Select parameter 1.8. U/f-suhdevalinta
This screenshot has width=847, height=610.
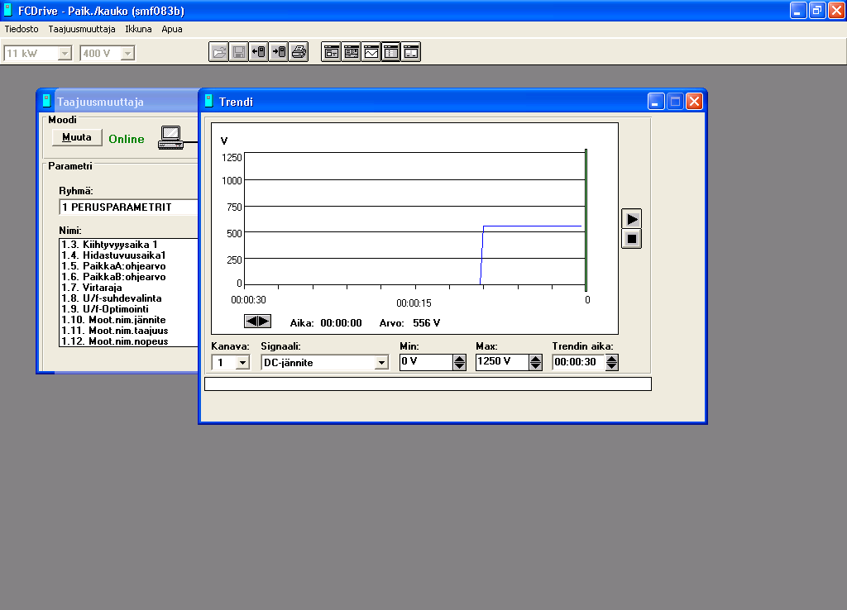pyautogui.click(x=128, y=298)
